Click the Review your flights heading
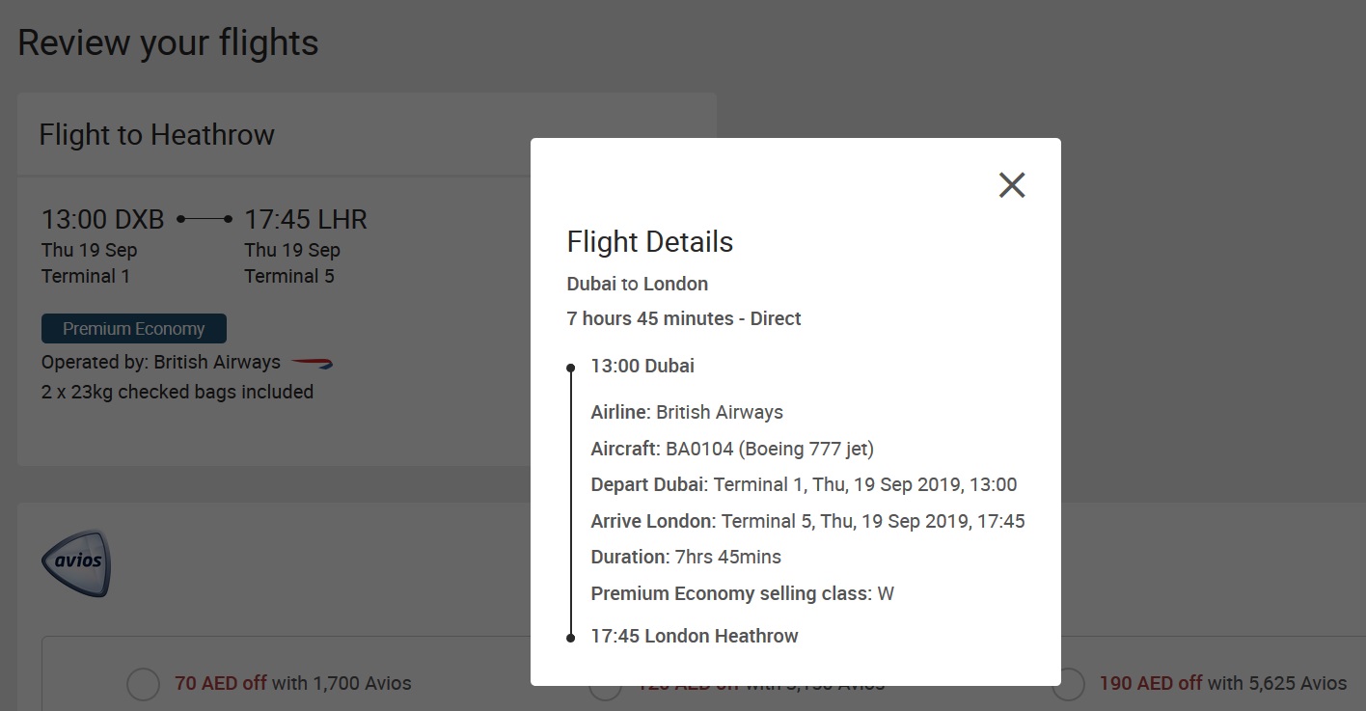Viewport: 1366px width, 711px height. click(168, 43)
